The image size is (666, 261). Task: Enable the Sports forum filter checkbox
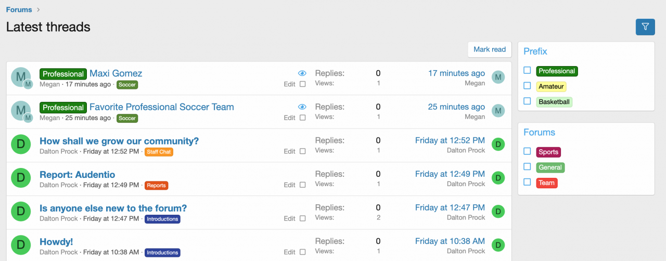coord(527,152)
